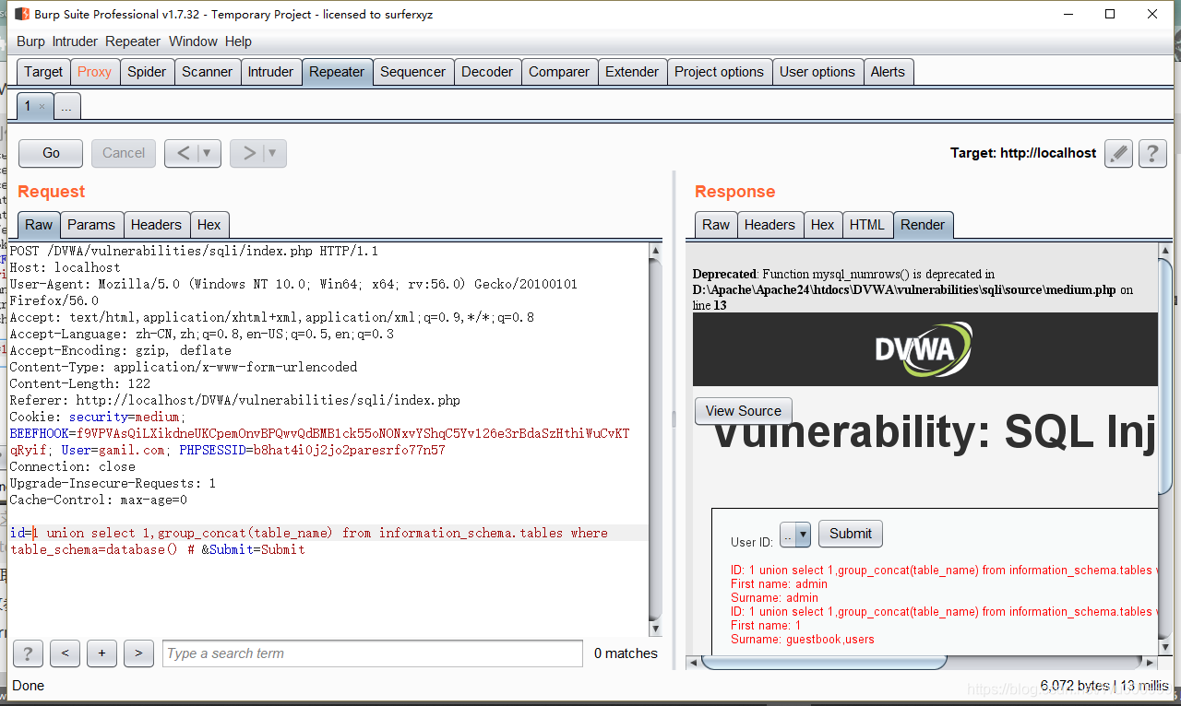
Task: Open the Repeater help question-mark icon
Action: [1152, 153]
